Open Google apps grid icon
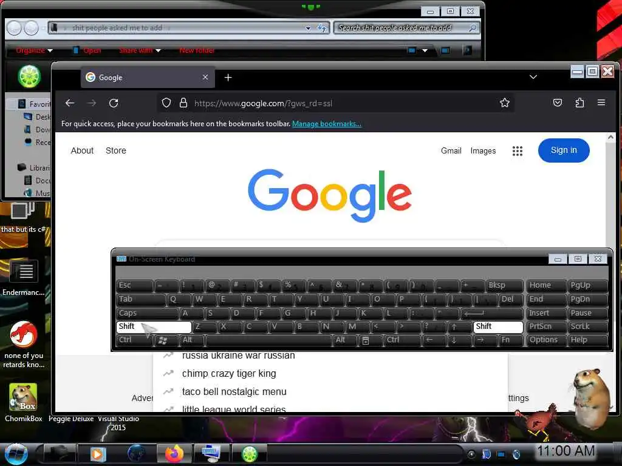Image resolution: width=622 pixels, height=466 pixels. click(x=518, y=151)
